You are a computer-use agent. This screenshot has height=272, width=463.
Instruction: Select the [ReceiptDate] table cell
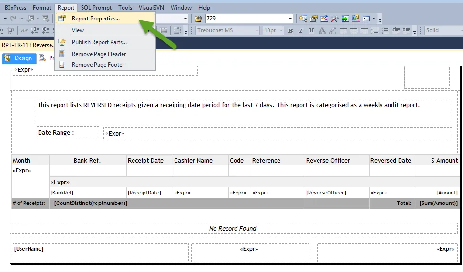coord(150,193)
